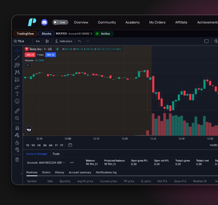Viewport: 218px width, 205px height.
Task: Switch to the Account Manager tab
Action: [37, 154]
